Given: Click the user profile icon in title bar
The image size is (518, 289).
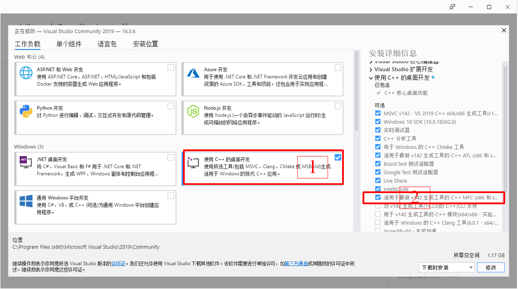Looking at the screenshot, I should click(x=452, y=7).
